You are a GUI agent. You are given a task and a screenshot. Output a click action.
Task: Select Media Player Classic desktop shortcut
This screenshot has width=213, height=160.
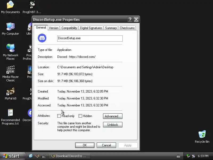[10, 74]
